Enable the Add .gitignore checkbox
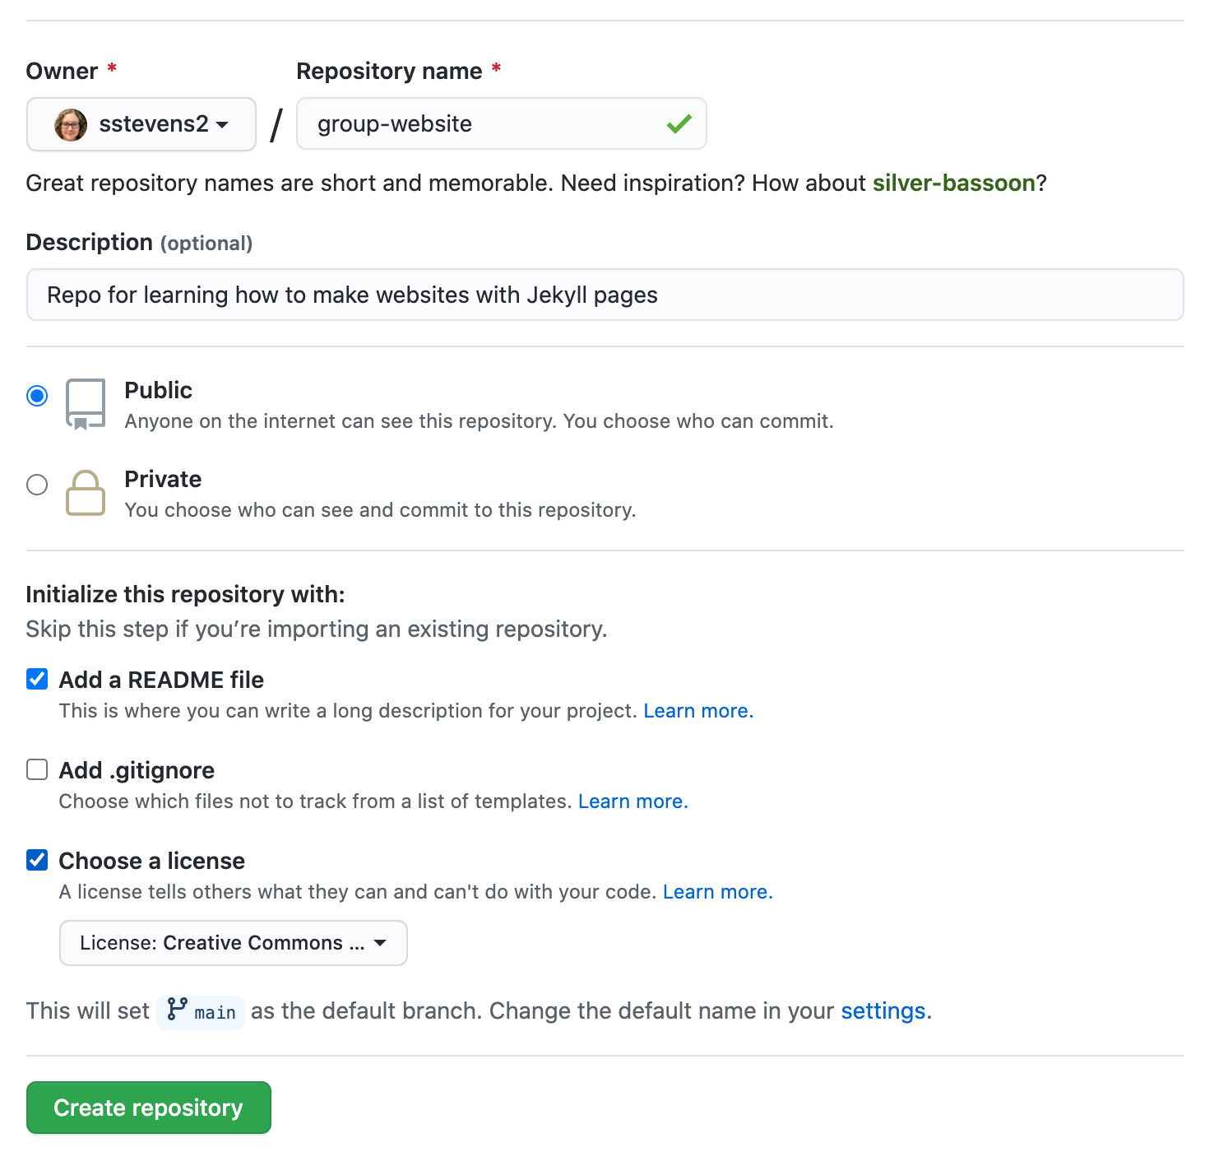Screen dimensions: 1214x1152 click(37, 769)
